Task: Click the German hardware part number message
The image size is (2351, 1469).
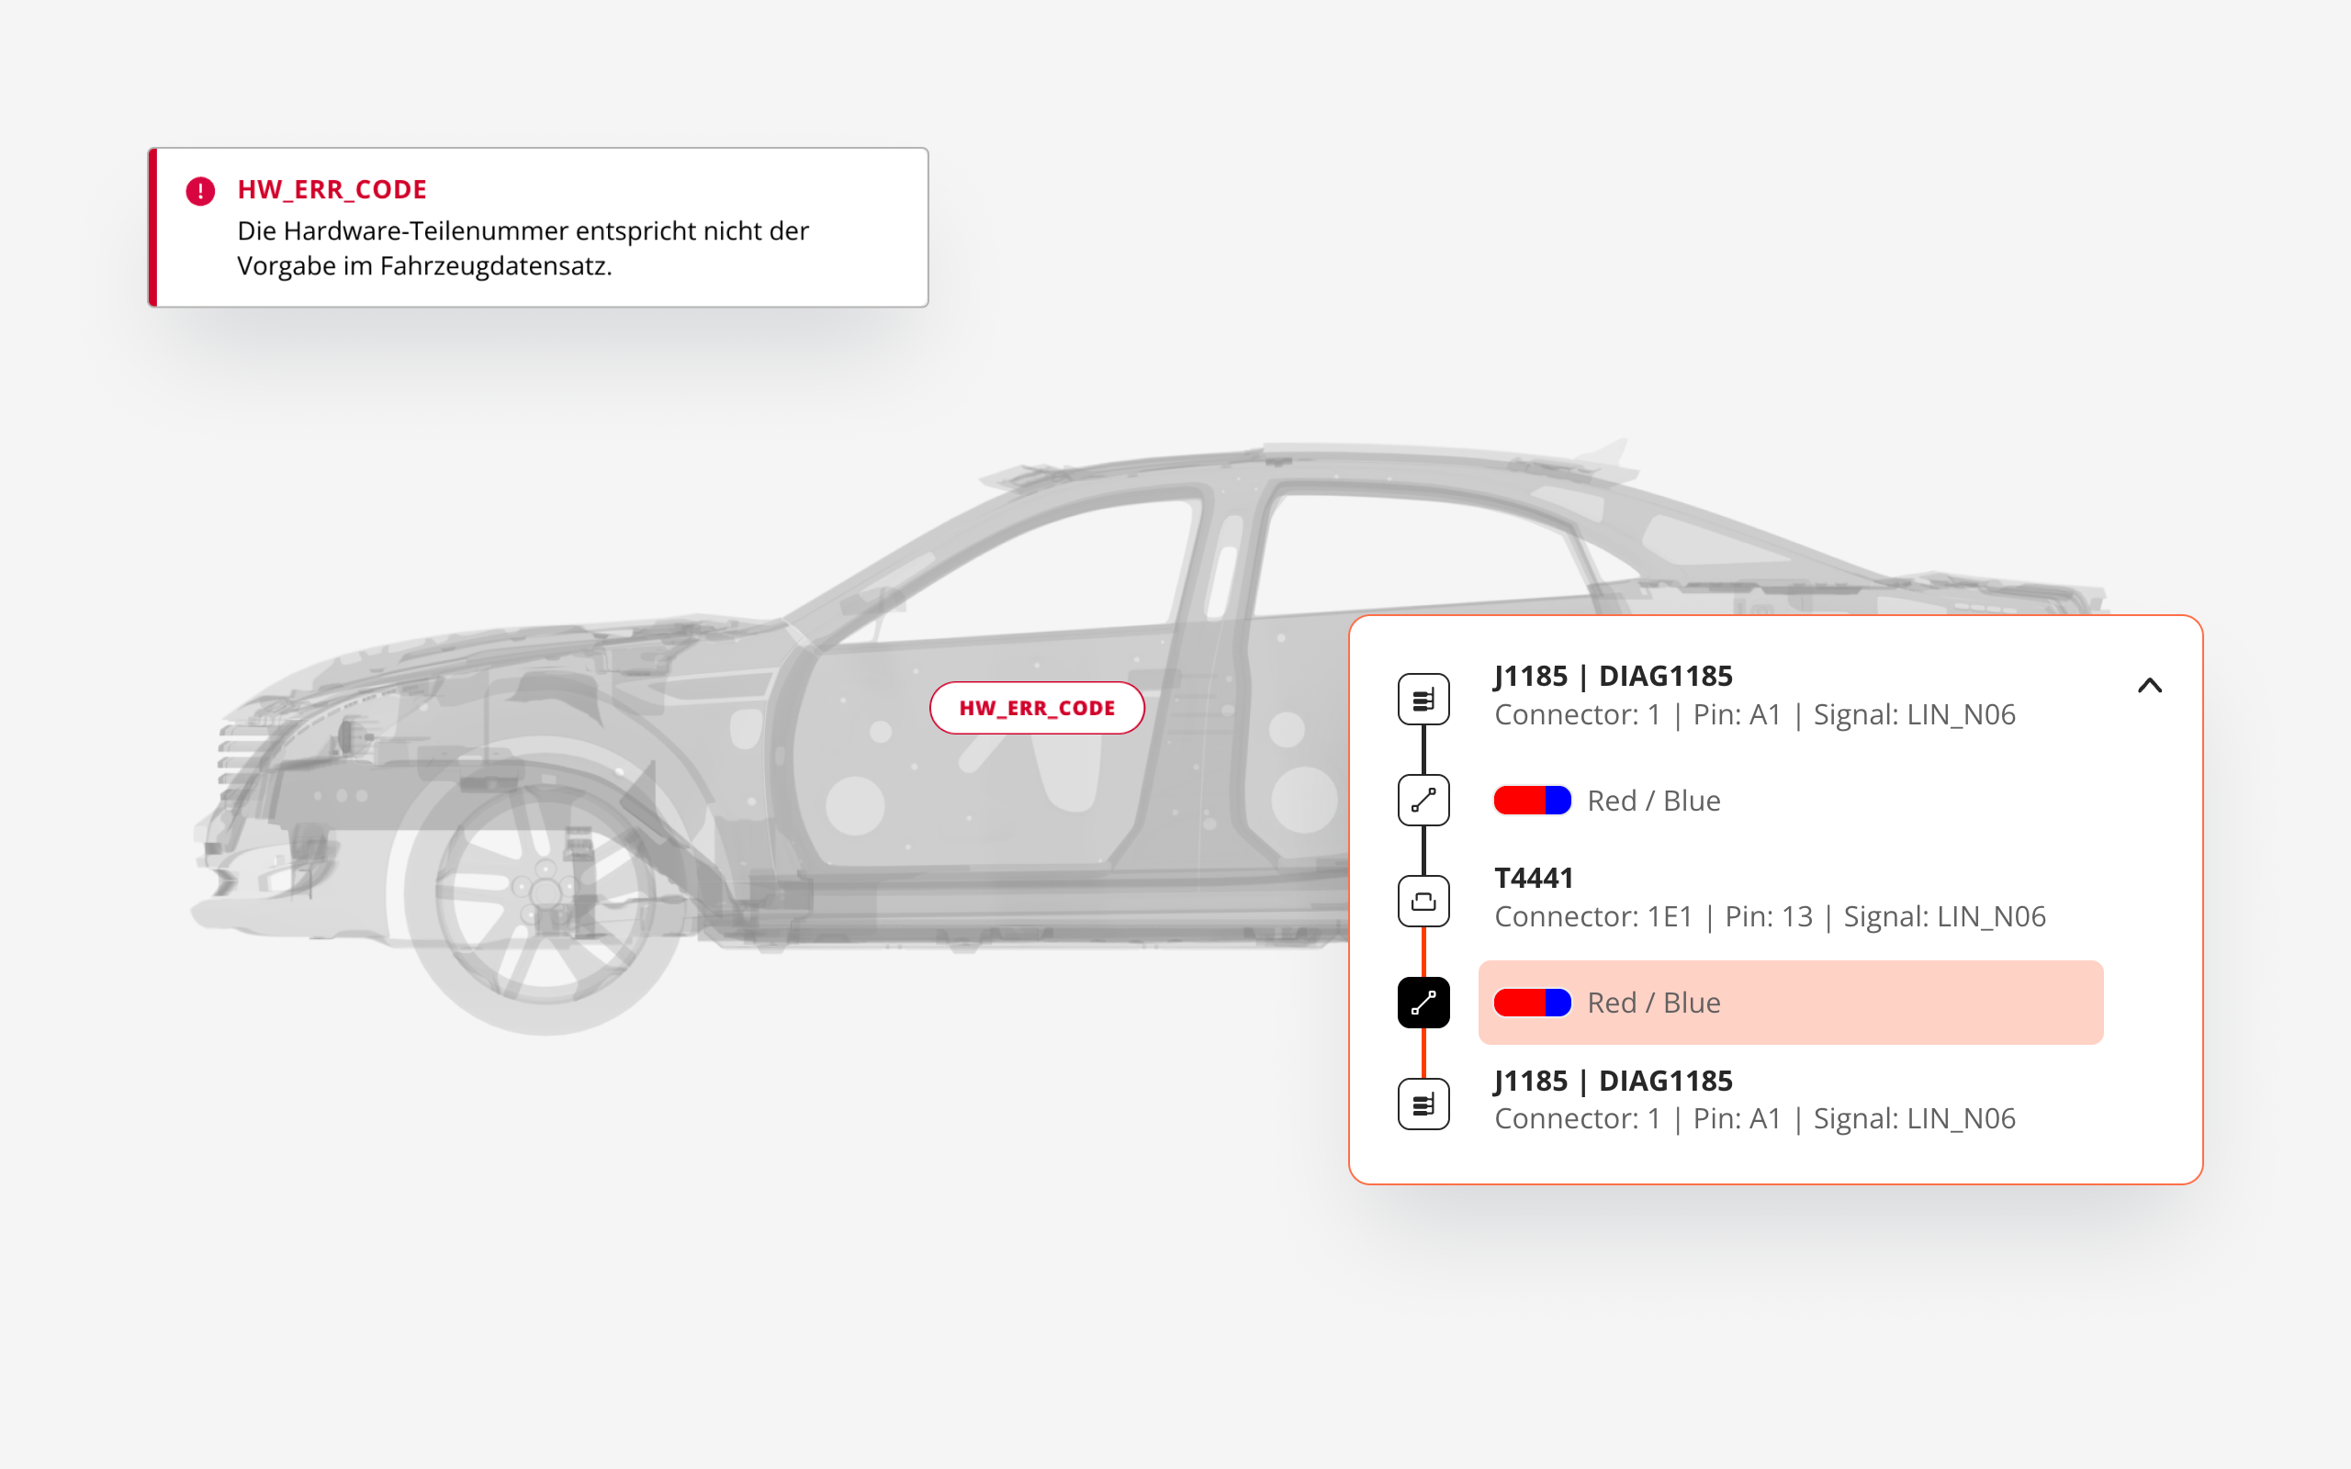Action: click(x=523, y=248)
